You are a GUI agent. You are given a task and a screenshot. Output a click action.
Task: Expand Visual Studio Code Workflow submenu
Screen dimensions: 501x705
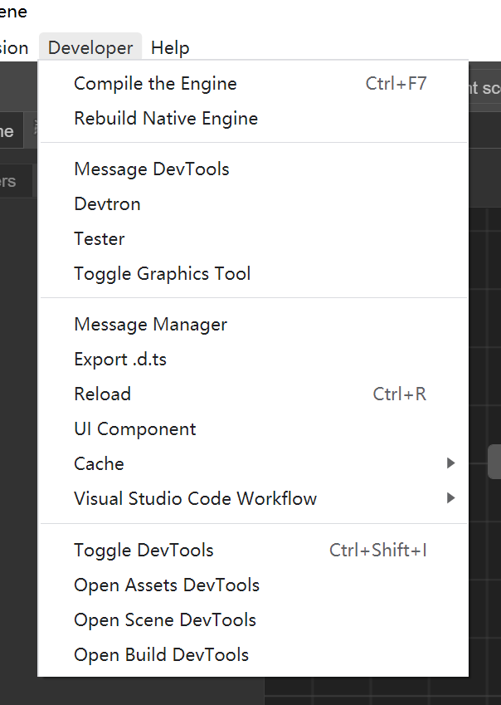click(x=196, y=499)
